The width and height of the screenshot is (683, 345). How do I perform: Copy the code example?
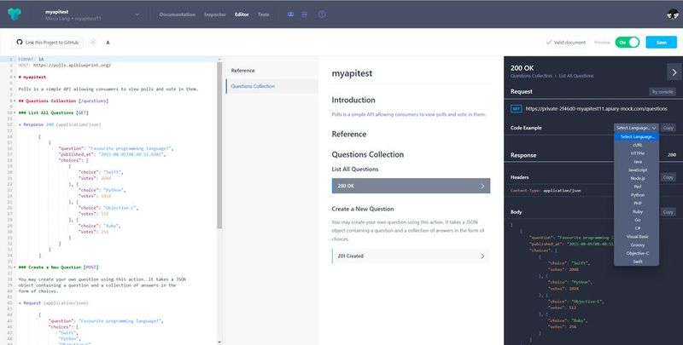pyautogui.click(x=668, y=128)
